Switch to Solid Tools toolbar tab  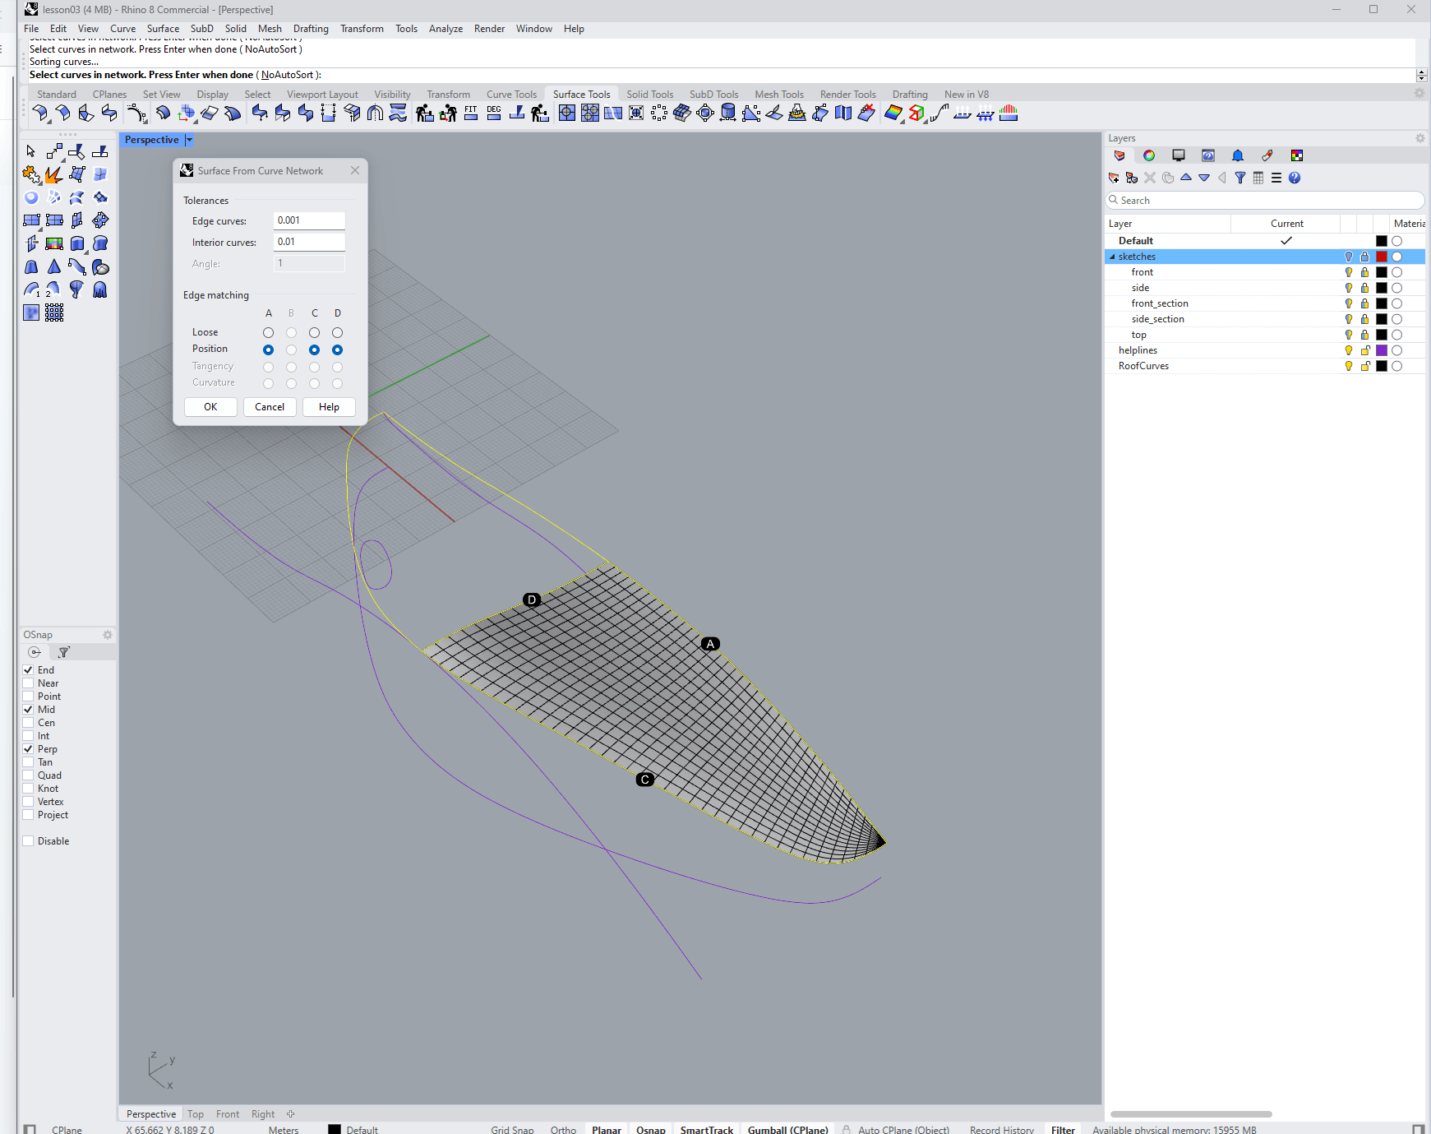(649, 95)
